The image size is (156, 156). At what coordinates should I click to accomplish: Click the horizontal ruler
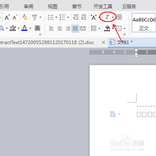pos(122,52)
